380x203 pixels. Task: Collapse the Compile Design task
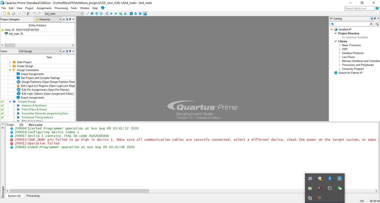pos(10,101)
